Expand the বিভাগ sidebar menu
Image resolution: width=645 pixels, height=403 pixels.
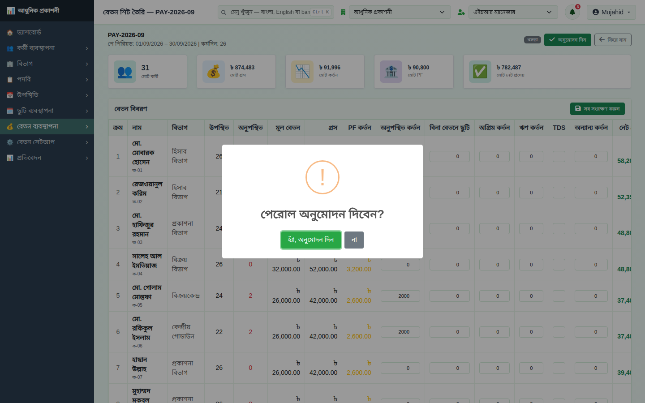[47, 64]
